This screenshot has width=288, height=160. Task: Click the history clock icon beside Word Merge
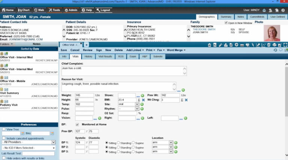(275, 50)
